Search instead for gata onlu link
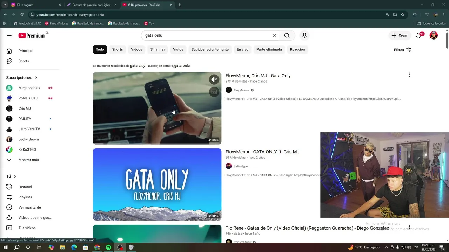The width and height of the screenshot is (449, 252). (x=182, y=66)
